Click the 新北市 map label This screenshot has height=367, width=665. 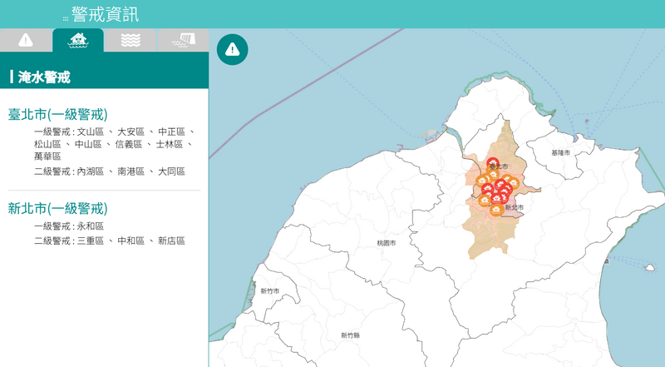pos(515,207)
